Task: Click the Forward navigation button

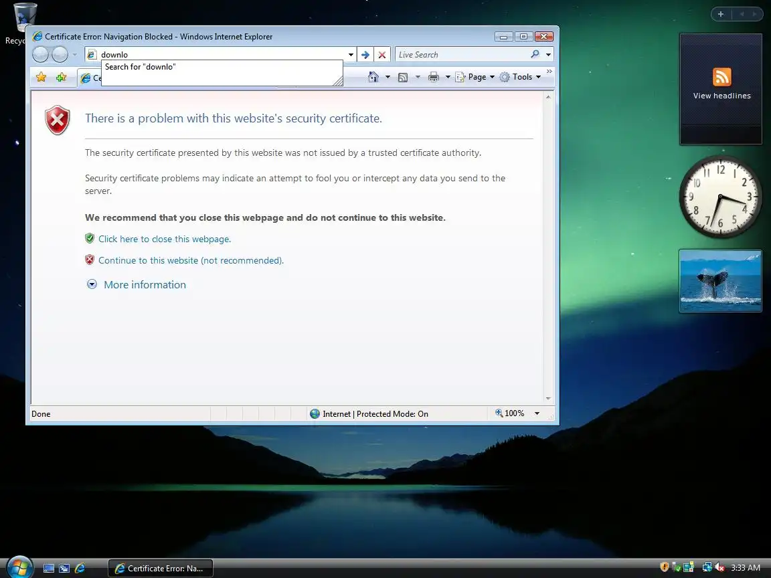Action: [x=60, y=55]
